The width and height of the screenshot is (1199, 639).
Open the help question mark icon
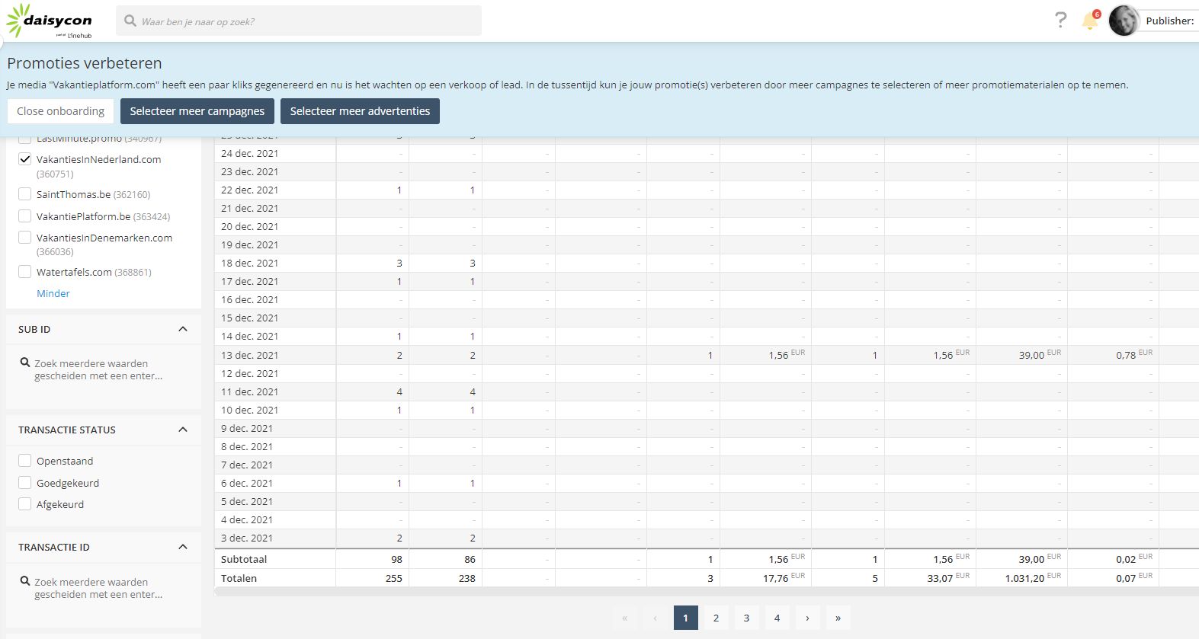click(x=1060, y=20)
